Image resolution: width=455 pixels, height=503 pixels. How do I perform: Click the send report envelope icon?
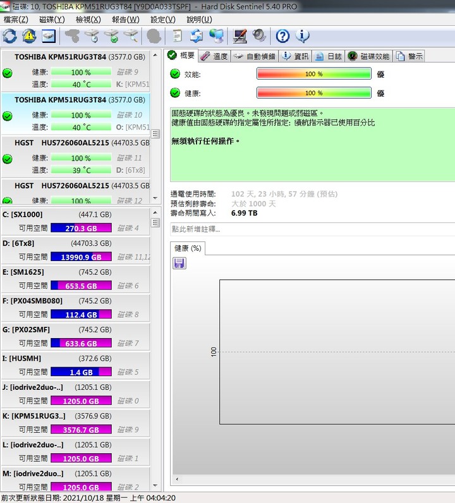pos(197,36)
